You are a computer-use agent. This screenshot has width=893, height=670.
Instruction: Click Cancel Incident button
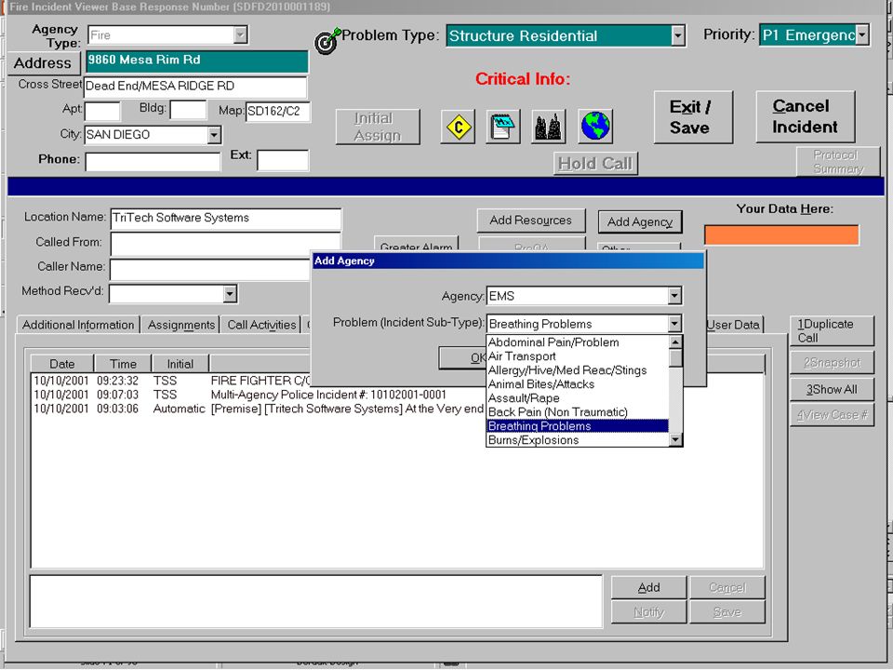805,117
